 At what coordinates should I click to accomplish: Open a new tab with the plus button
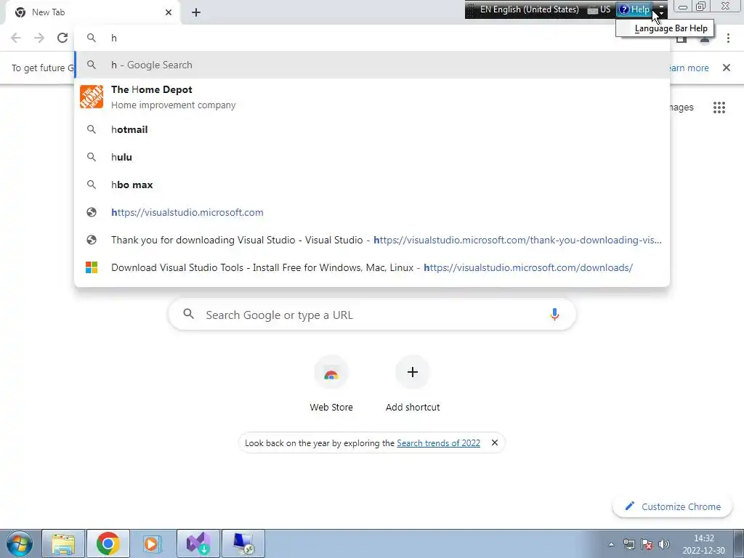[x=196, y=12]
